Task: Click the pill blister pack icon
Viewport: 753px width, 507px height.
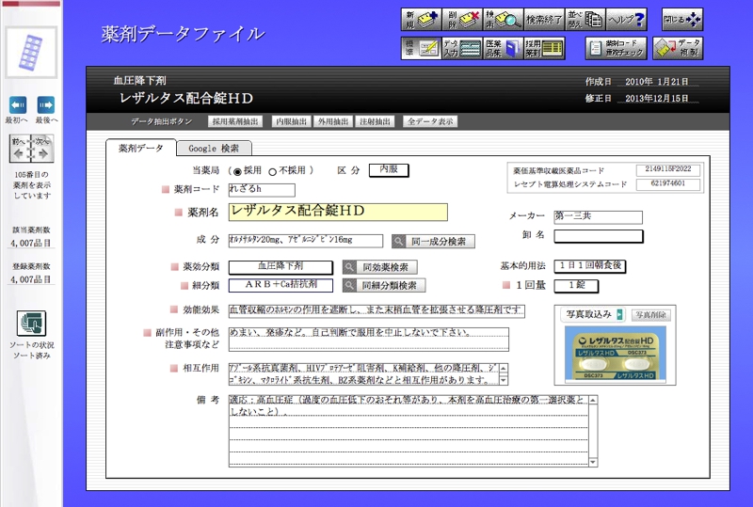Action: [31, 53]
